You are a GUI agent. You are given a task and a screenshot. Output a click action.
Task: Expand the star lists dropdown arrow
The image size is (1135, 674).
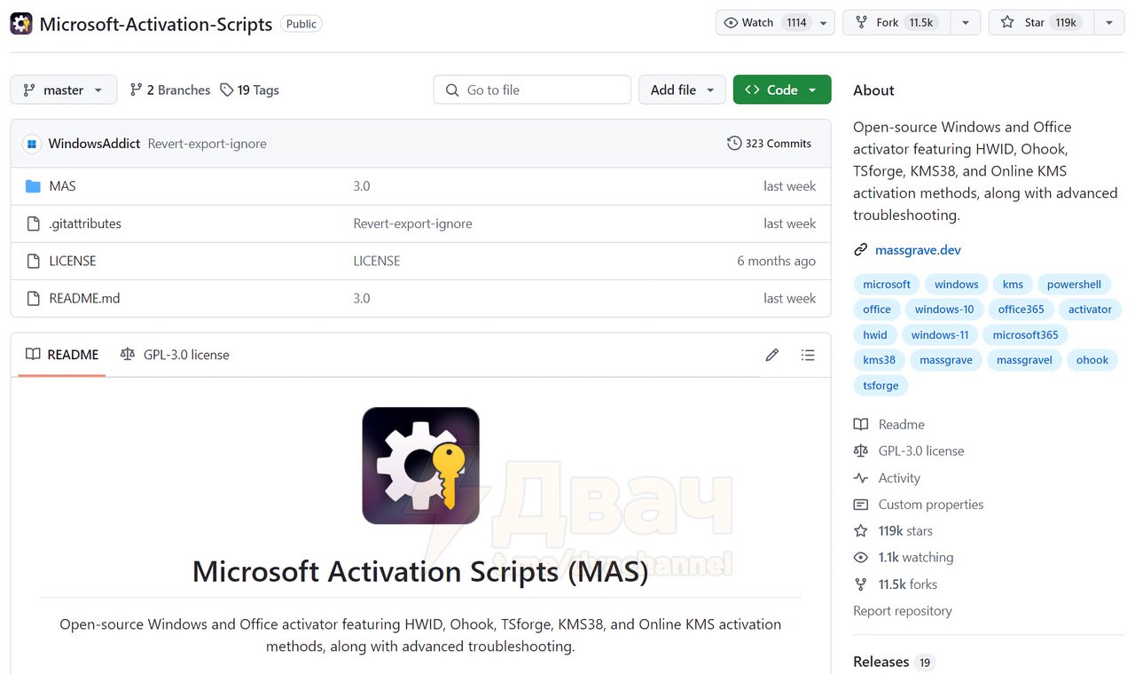pyautogui.click(x=1108, y=23)
